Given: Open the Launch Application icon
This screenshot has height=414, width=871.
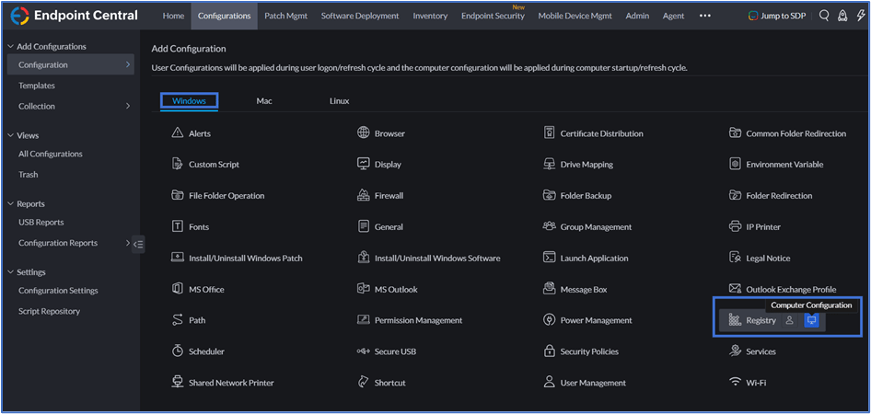Looking at the screenshot, I should (550, 258).
